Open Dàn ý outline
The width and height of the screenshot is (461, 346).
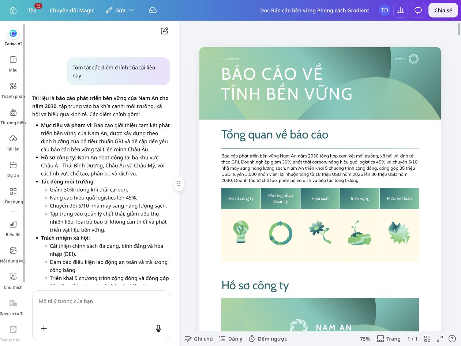pyautogui.click(x=231, y=339)
